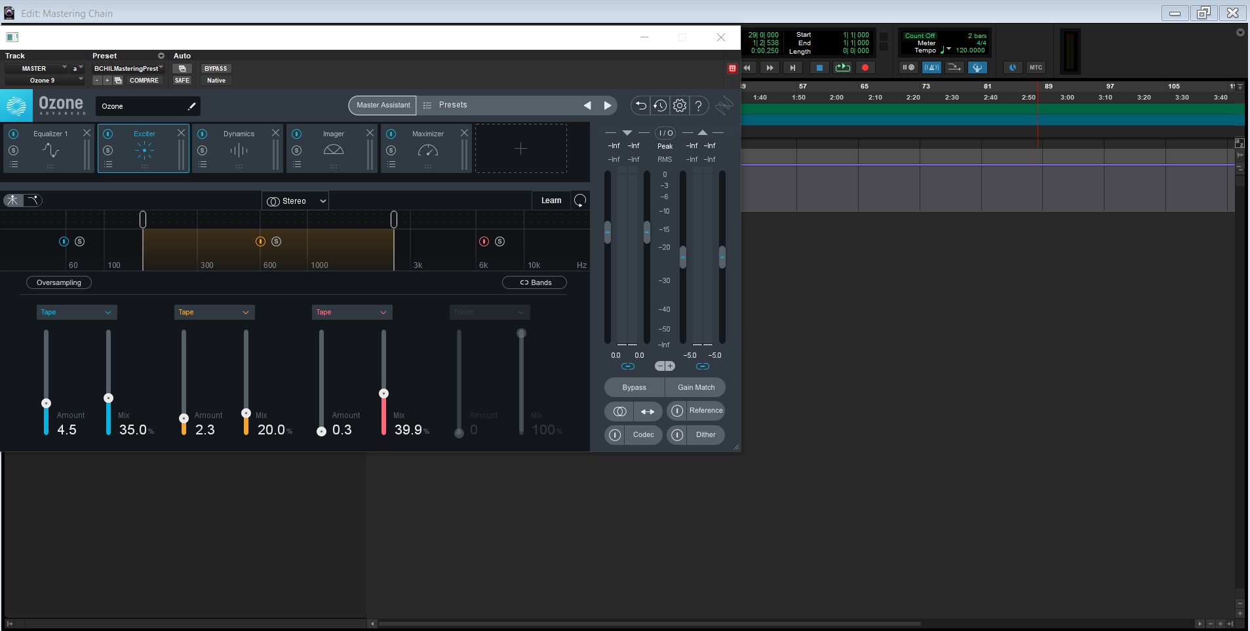The image size is (1250, 631).
Task: Click the Master Assistant button
Action: [383, 105]
